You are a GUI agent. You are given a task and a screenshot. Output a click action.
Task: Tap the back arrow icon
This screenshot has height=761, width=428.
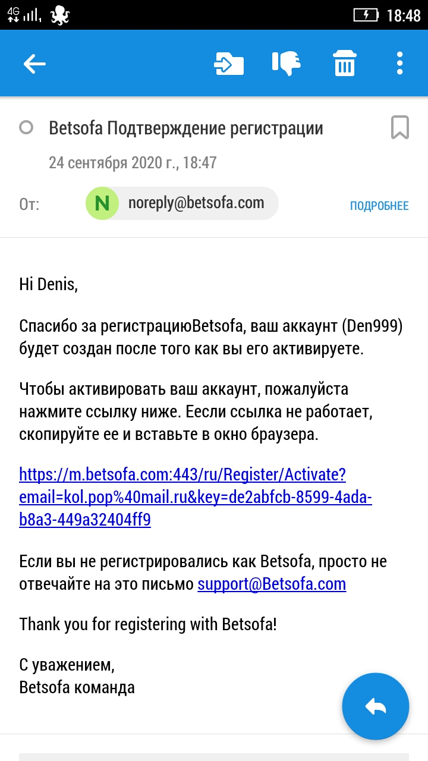tap(34, 64)
